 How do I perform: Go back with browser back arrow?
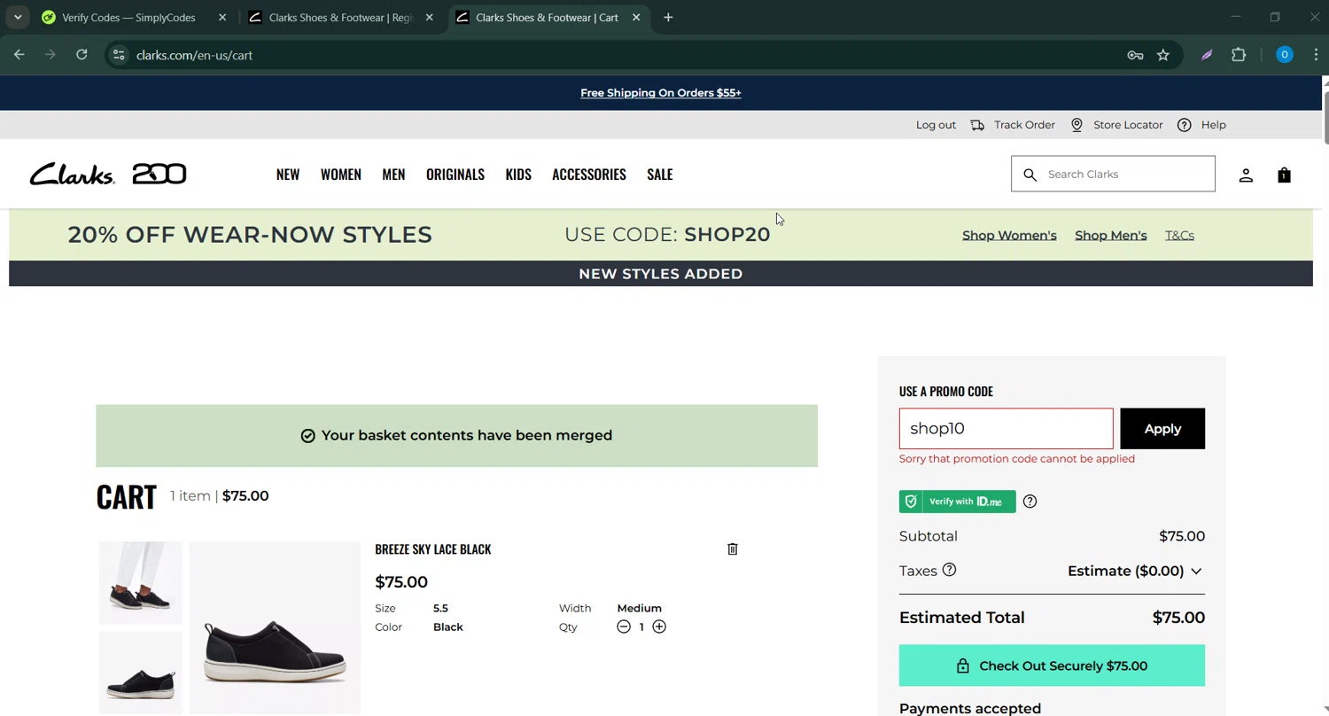(x=19, y=55)
